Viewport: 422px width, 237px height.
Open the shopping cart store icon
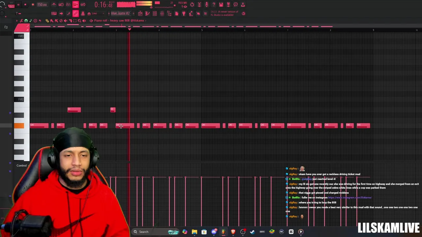click(x=205, y=13)
